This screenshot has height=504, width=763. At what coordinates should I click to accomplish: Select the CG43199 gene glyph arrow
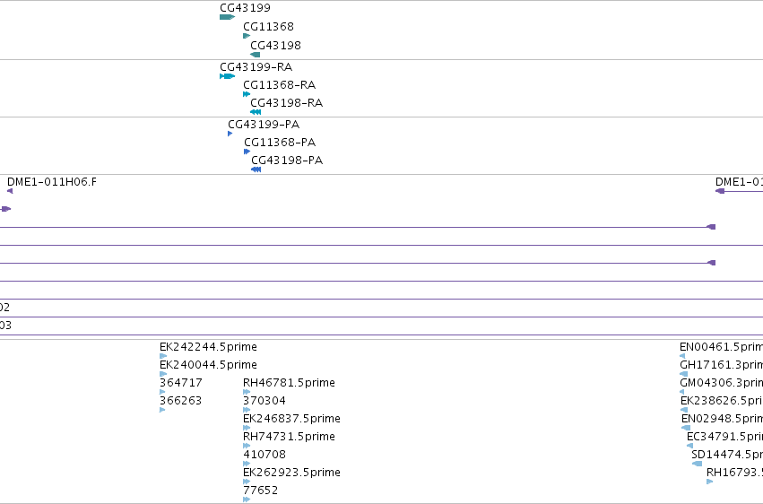[227, 17]
